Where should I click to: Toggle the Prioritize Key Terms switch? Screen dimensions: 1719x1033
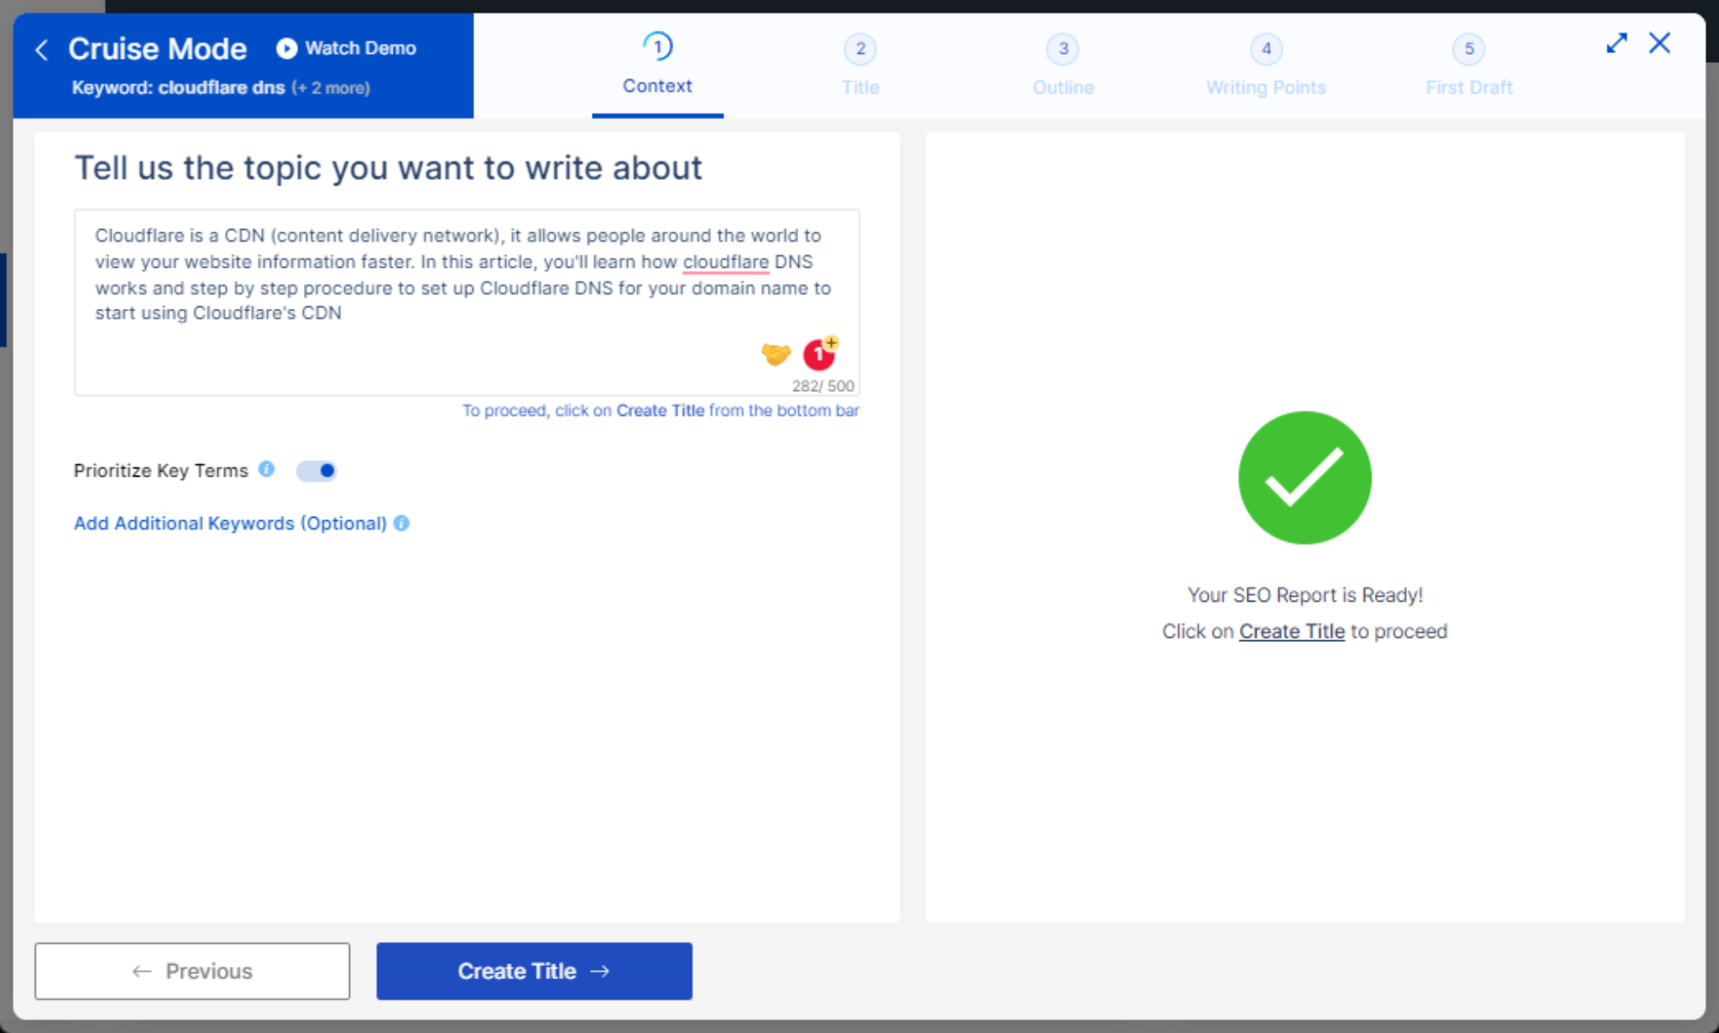(316, 471)
